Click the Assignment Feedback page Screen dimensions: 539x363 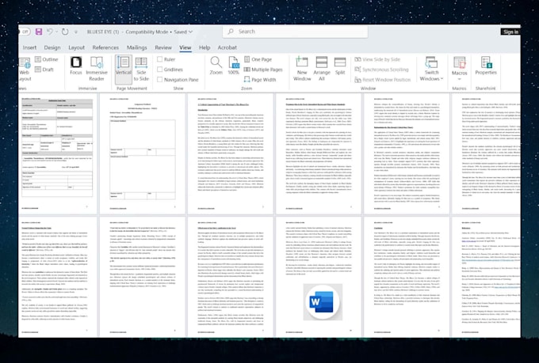coord(143,153)
